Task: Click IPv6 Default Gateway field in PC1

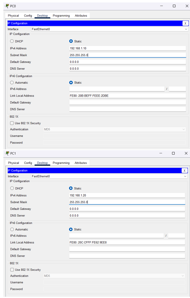Action: pos(127,249)
